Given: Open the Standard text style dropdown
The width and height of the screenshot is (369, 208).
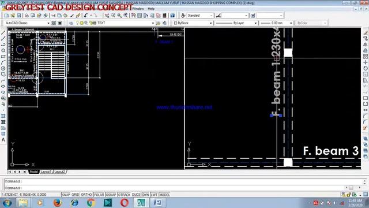Looking at the screenshot, I should [x=212, y=16].
